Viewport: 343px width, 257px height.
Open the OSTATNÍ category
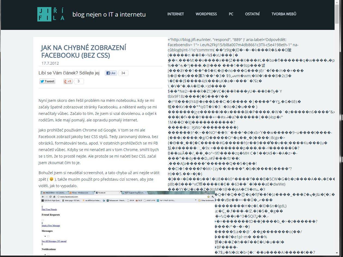coord(252,14)
